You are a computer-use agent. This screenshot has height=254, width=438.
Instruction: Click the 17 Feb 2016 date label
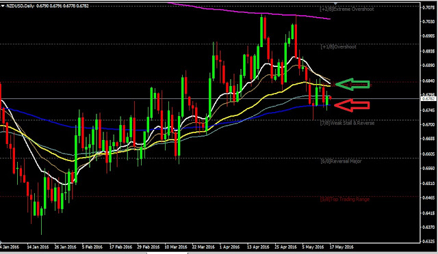tap(120, 247)
